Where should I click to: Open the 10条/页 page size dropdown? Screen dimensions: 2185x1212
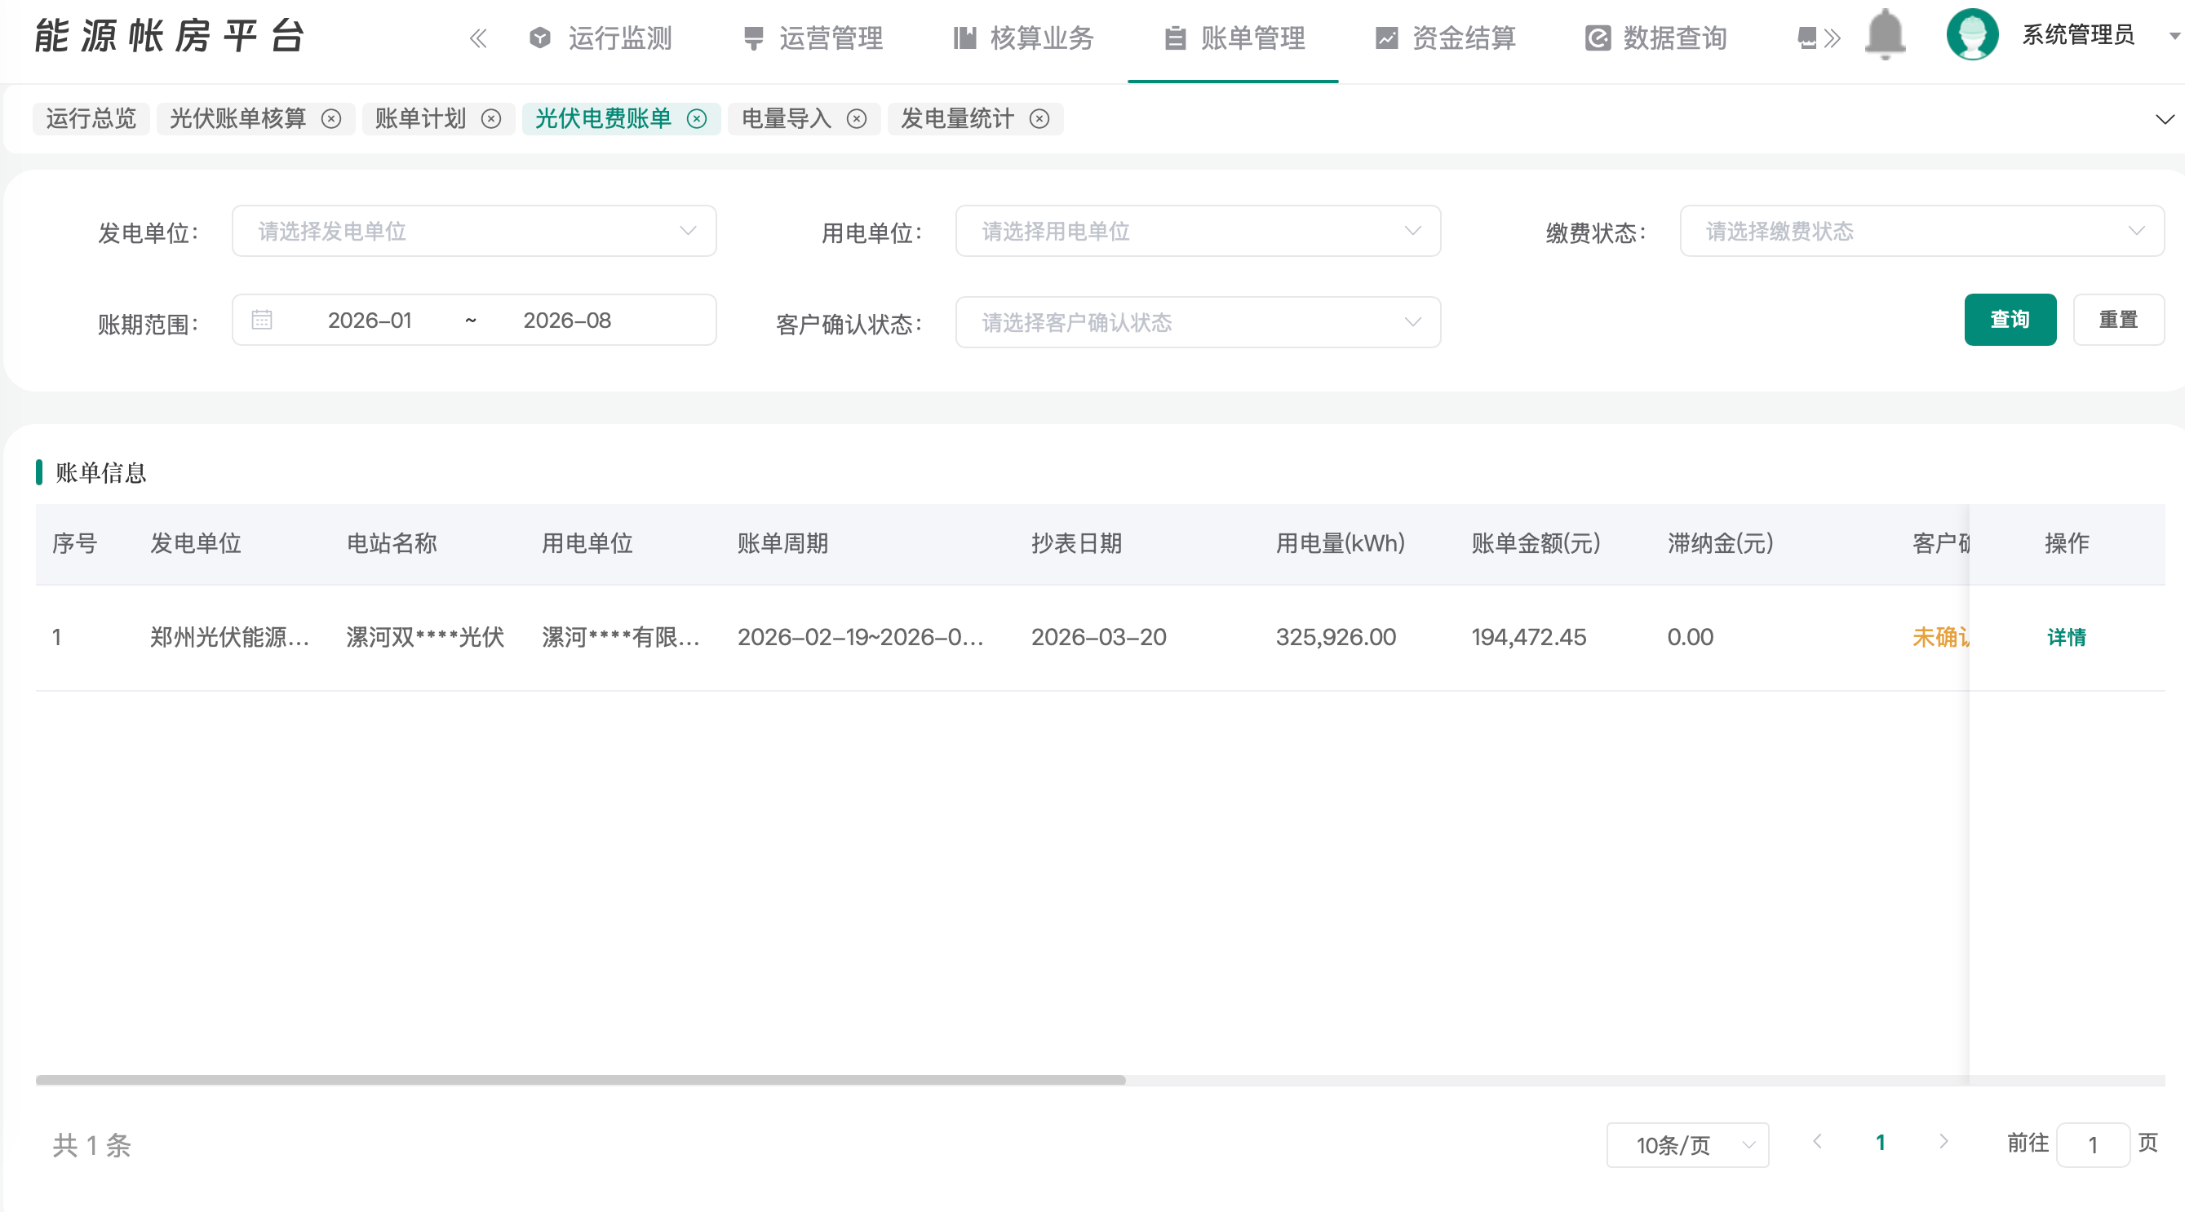(1687, 1145)
